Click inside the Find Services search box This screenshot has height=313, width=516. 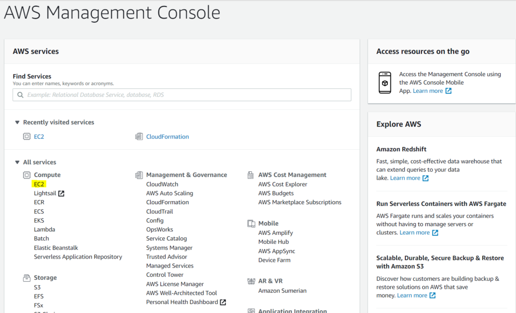pyautogui.click(x=181, y=95)
